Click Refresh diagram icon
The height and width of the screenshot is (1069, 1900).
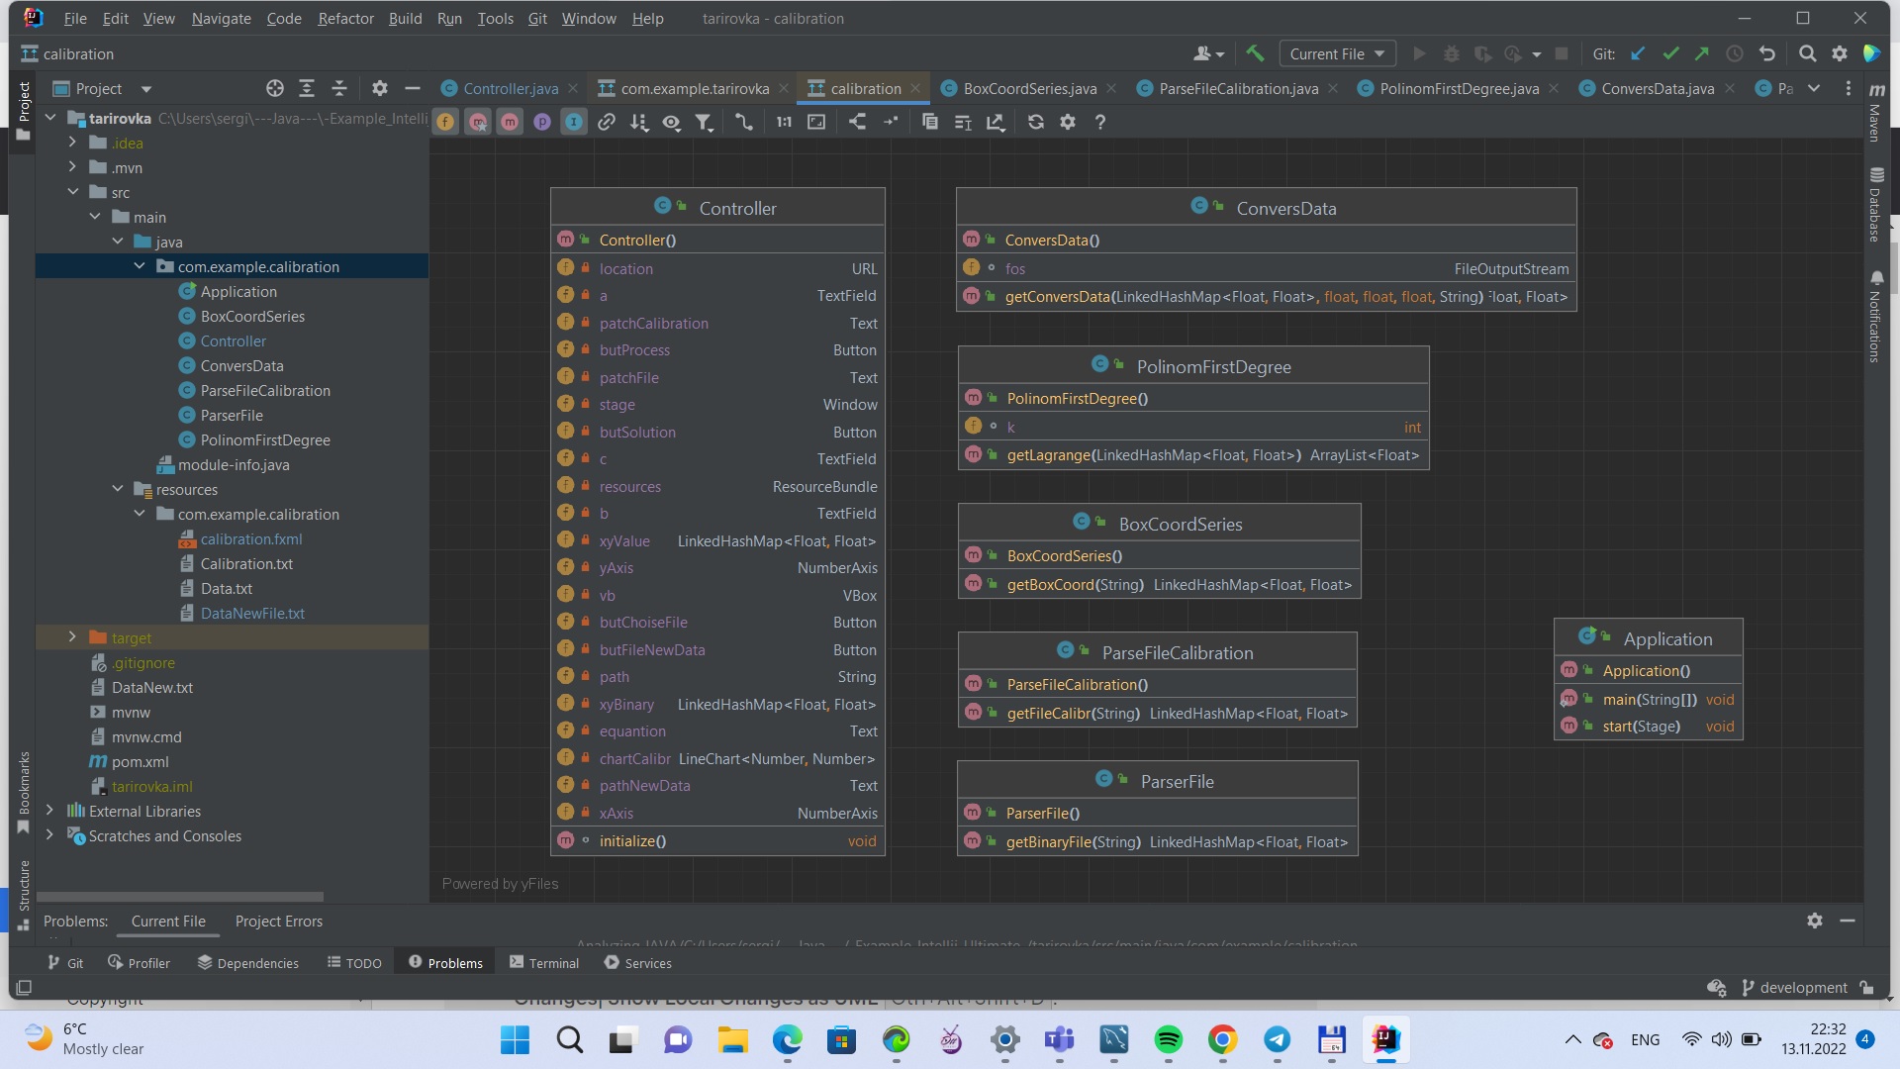[1036, 122]
